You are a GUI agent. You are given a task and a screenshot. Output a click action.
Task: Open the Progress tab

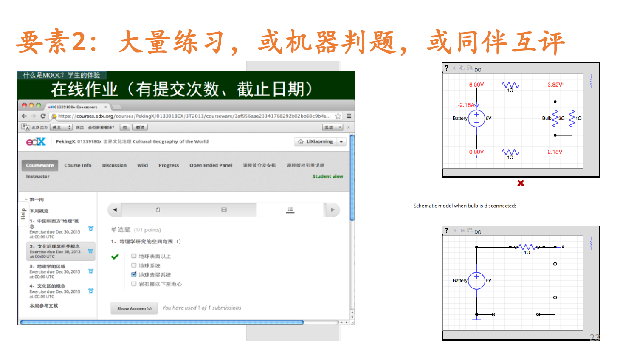pyautogui.click(x=169, y=165)
